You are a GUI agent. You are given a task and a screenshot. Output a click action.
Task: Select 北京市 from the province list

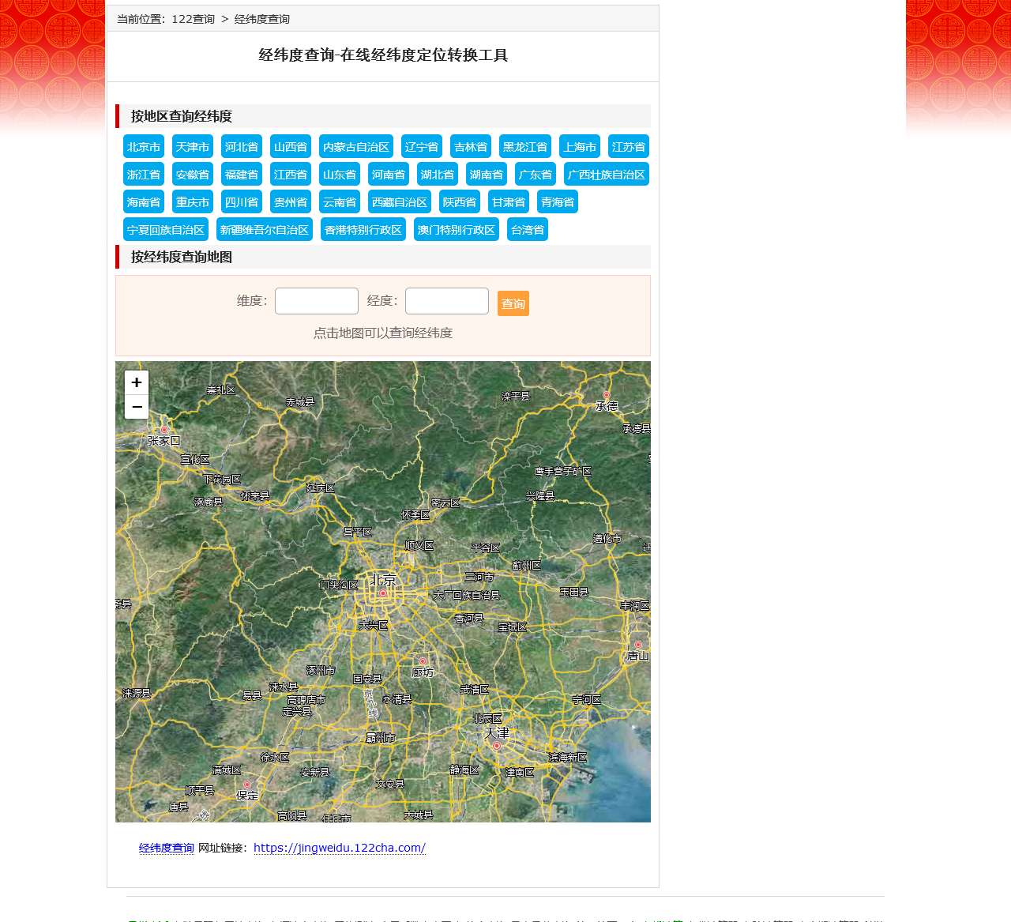[x=142, y=146]
